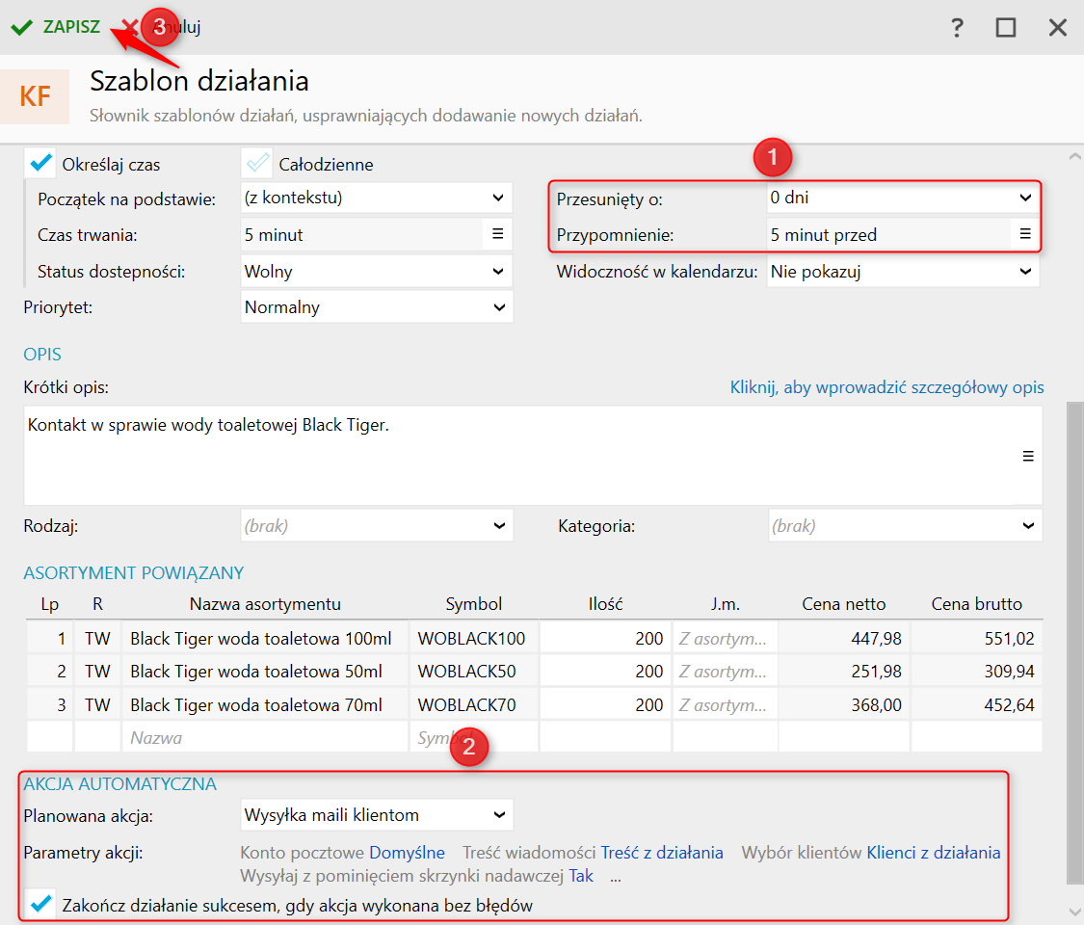Click the Domyślne mail account link
Image resolution: width=1084 pixels, height=925 pixels.
pyautogui.click(x=407, y=853)
